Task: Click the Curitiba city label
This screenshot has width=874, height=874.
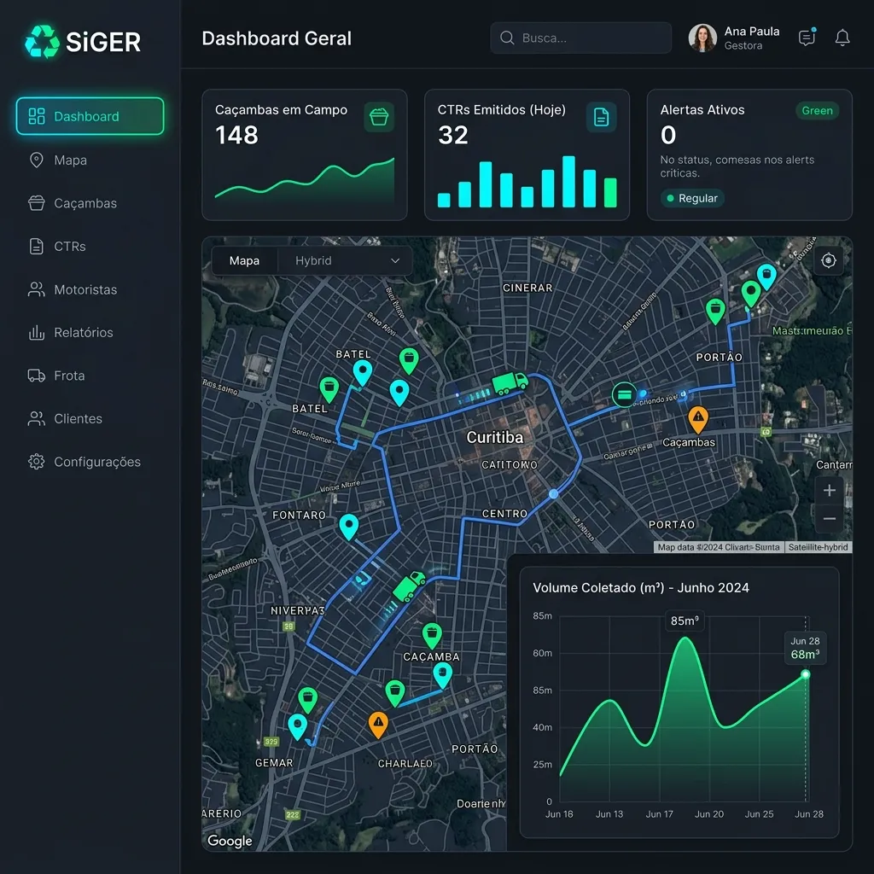Action: point(494,437)
